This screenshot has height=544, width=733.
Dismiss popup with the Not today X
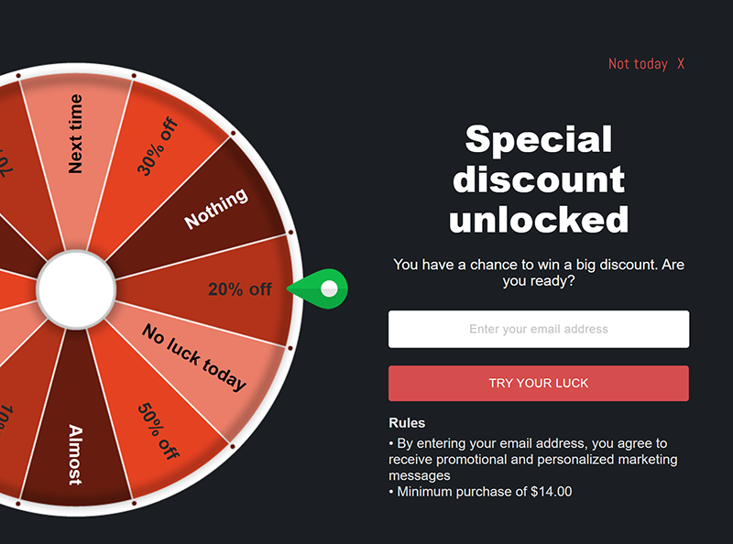(x=646, y=63)
